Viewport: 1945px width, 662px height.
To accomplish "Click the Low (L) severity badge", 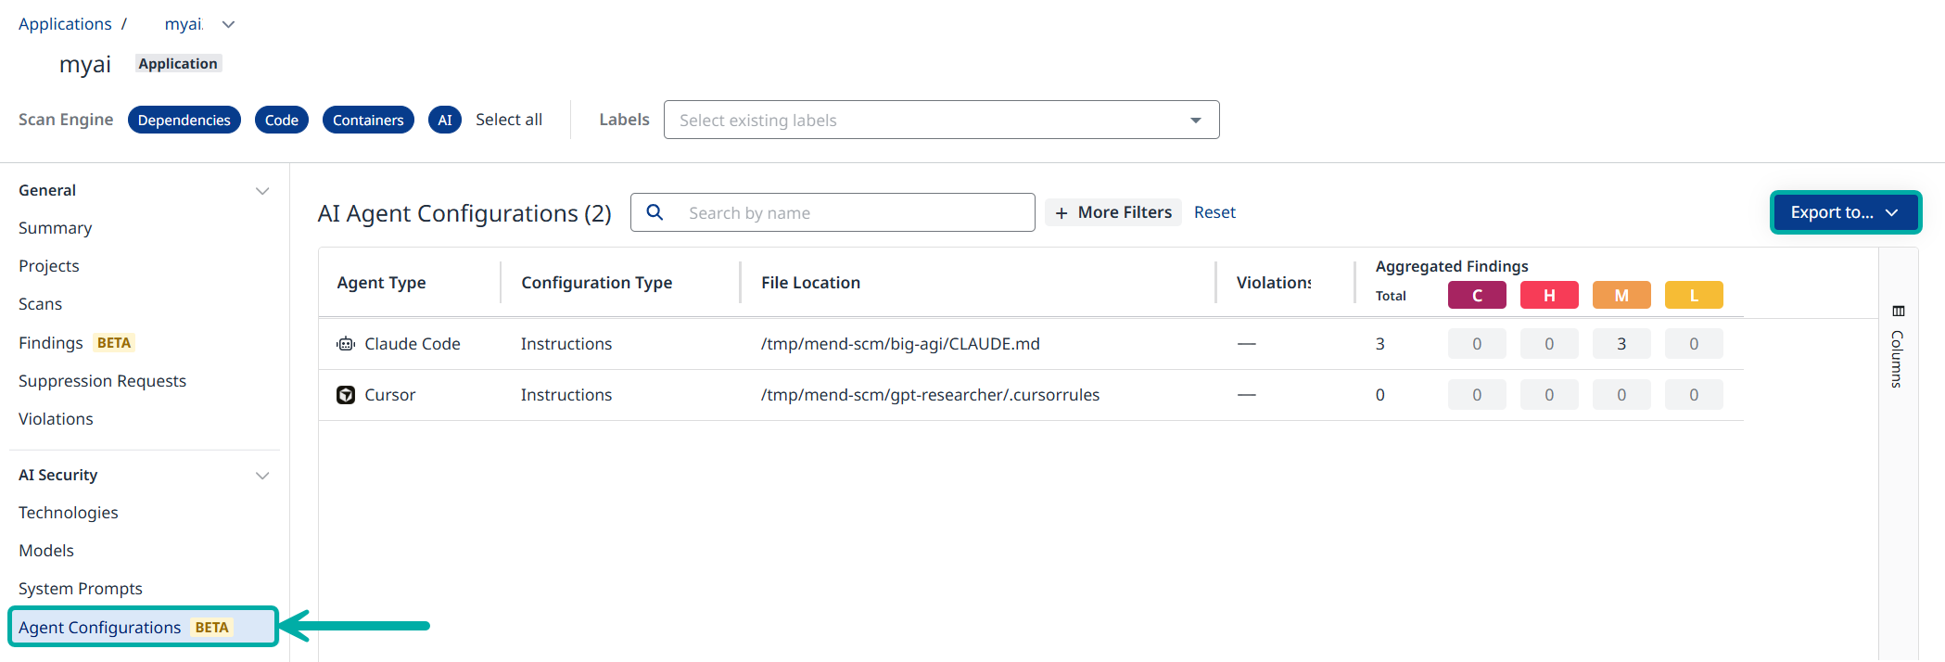I will pos(1694,295).
